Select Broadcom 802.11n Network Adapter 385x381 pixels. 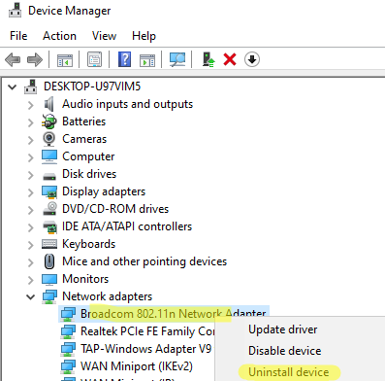coord(173,314)
